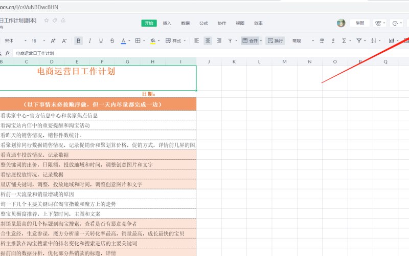Viewport: 409px width, 256px height.
Task: Switch to the 数据 tab
Action: (186, 23)
